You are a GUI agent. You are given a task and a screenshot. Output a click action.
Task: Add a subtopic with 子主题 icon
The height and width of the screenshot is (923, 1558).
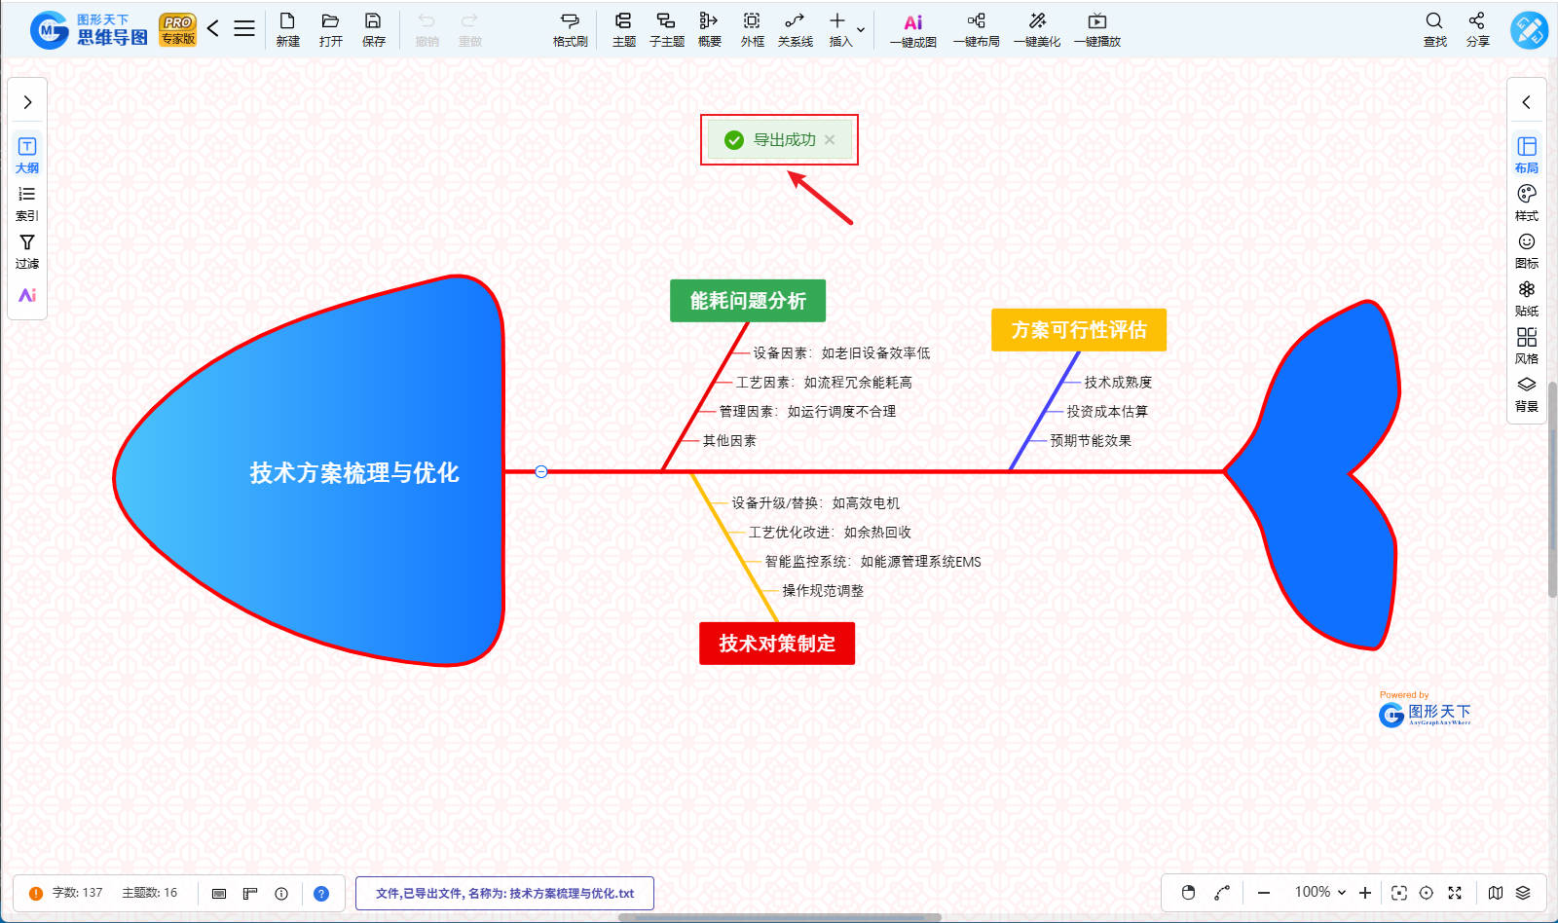666,29
